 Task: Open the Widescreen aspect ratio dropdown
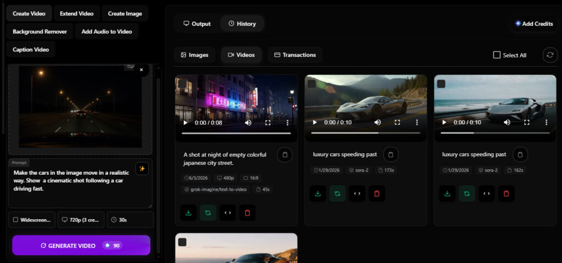(32, 220)
